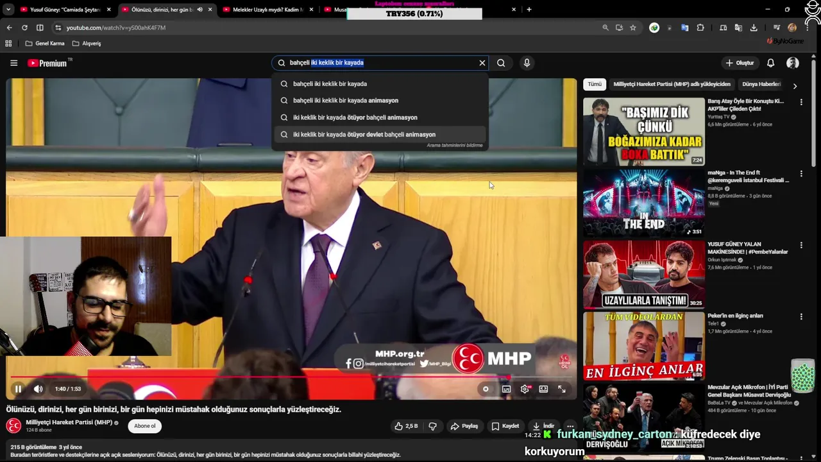Expand the browser tab search dropdown
This screenshot has width=821, height=462.
tap(8, 10)
